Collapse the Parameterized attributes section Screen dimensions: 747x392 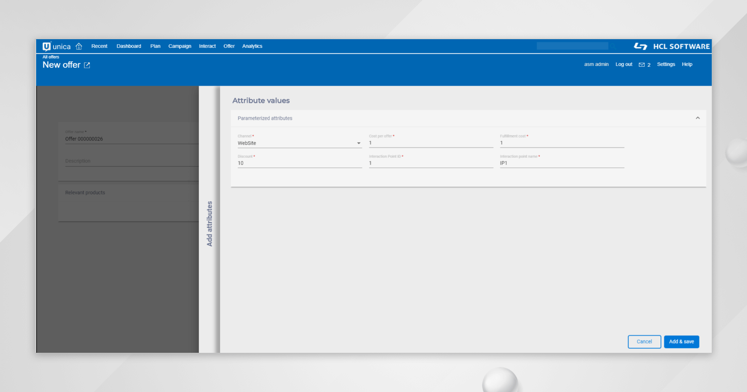click(697, 118)
